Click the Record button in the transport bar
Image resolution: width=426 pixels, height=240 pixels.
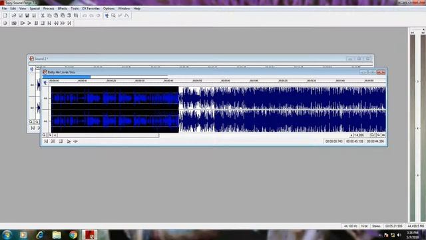click(5, 23)
